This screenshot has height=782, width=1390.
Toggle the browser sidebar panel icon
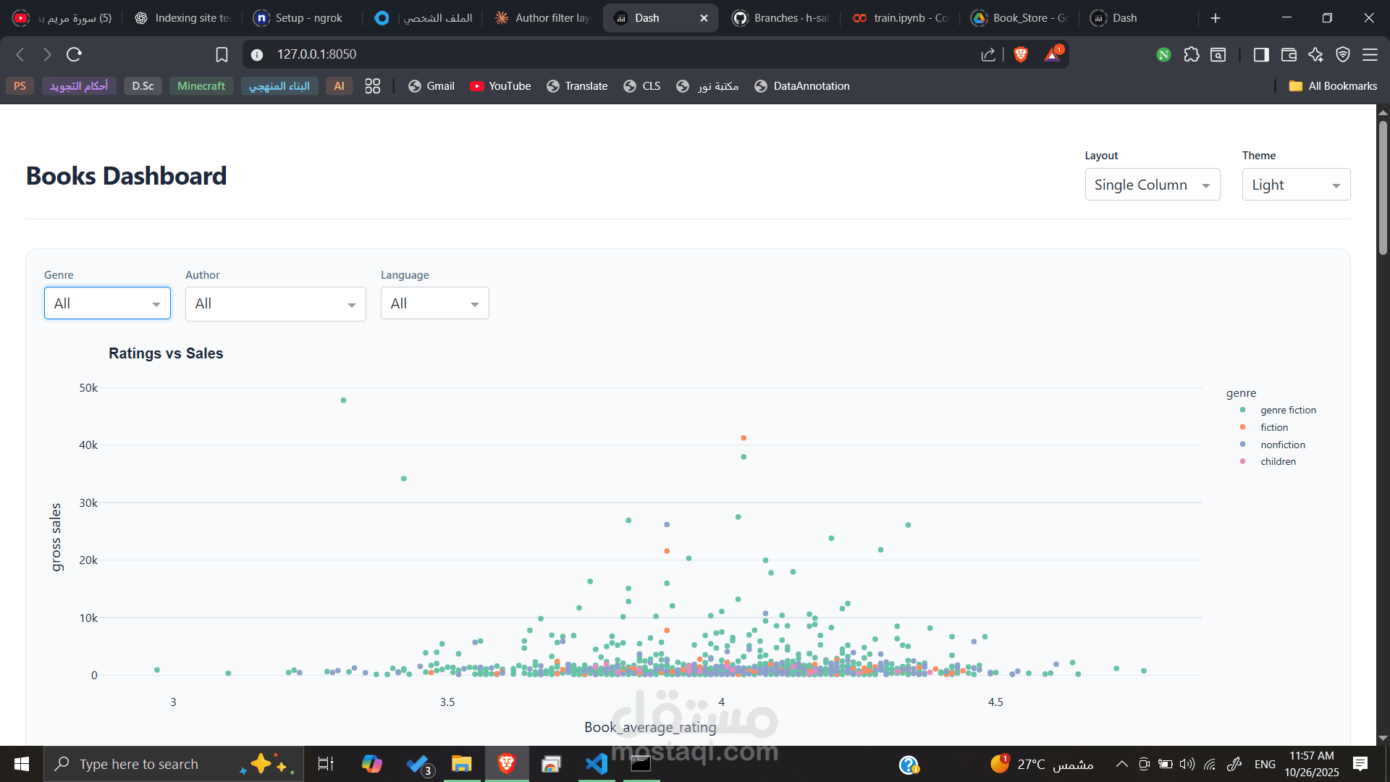1261,54
